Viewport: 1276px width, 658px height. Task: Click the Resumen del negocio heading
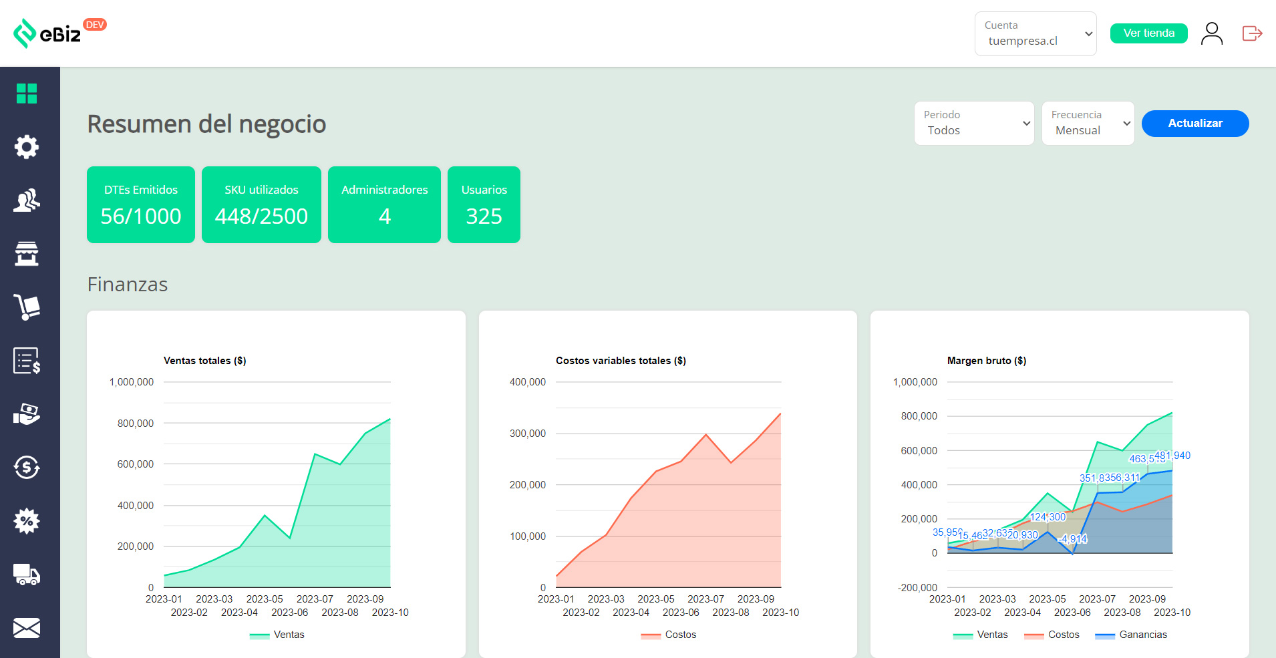point(206,124)
